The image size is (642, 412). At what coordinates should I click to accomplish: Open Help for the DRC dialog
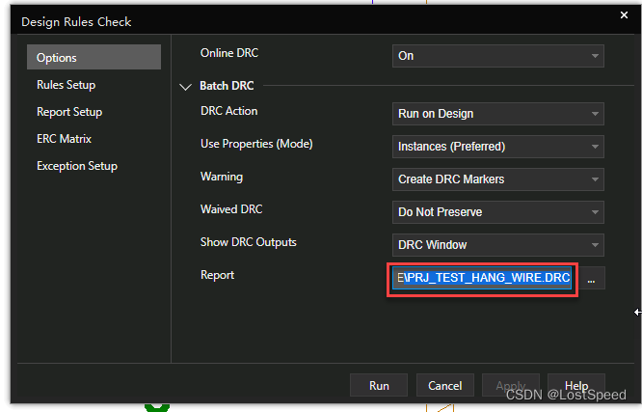[575, 386]
